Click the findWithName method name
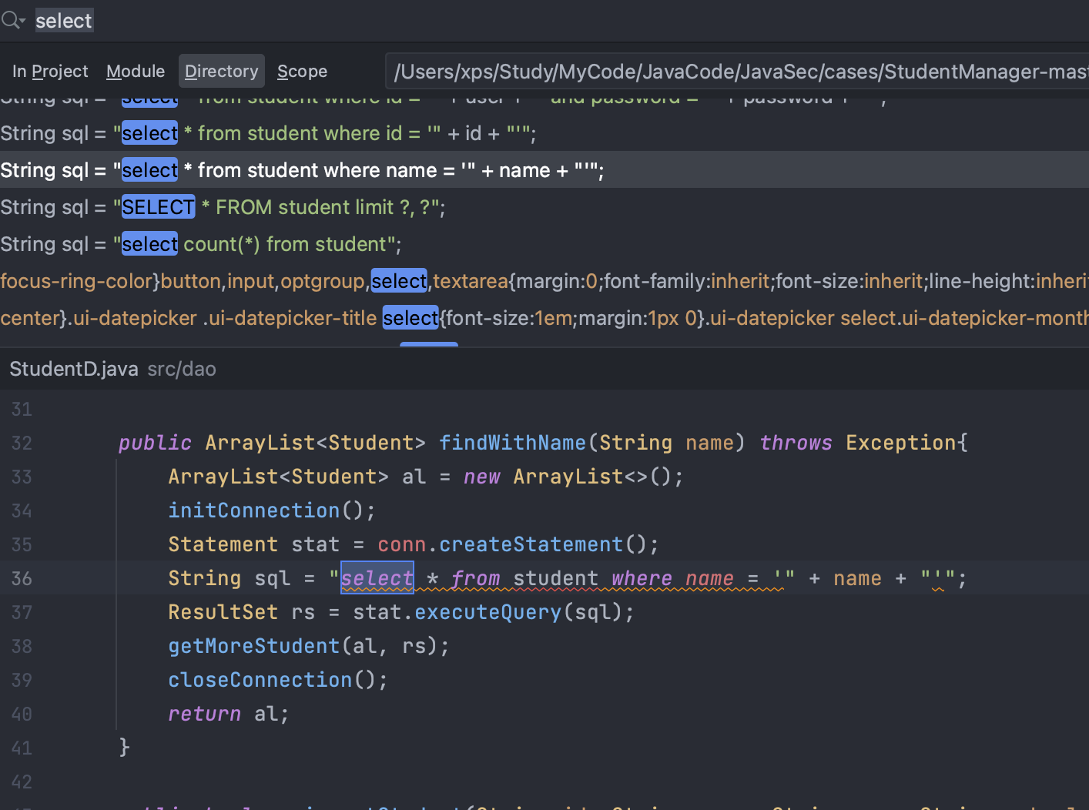Screen dimensions: 1089x810 [x=512, y=443]
